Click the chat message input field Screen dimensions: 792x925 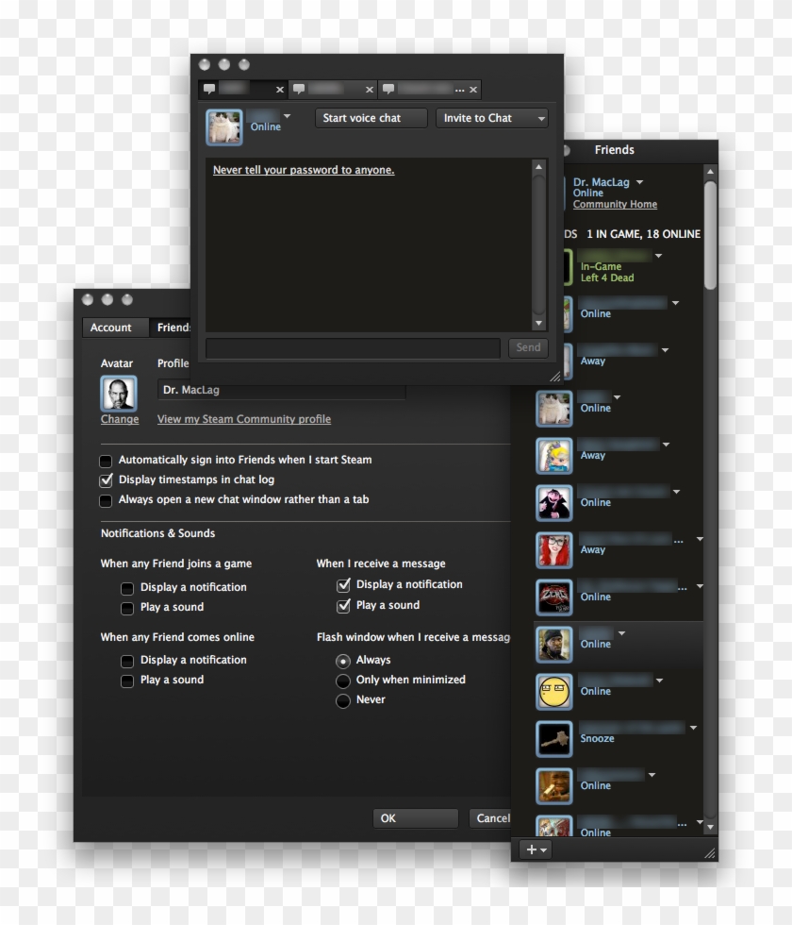(x=353, y=348)
